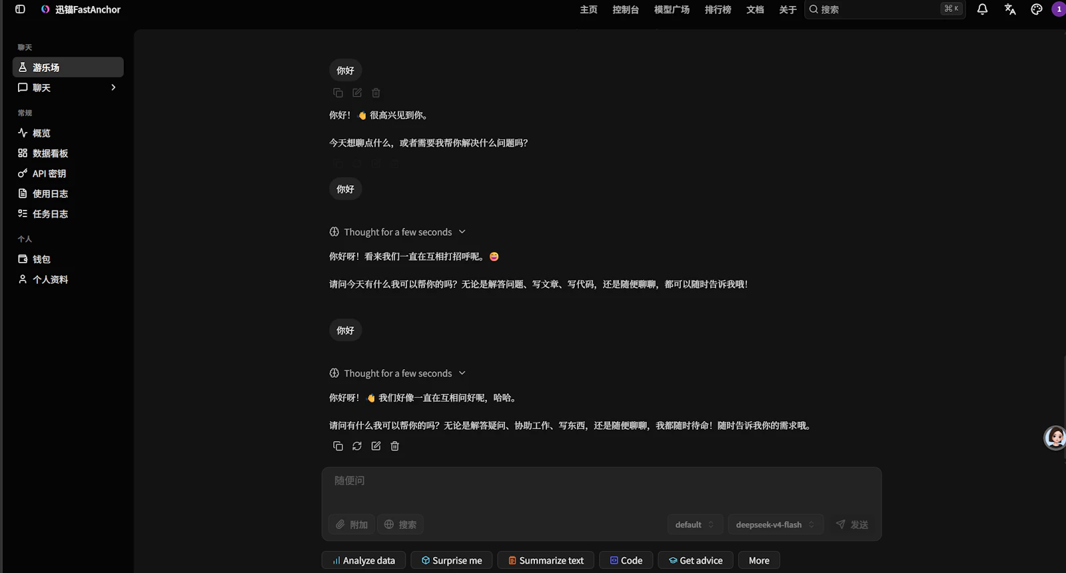Open the language switcher icon

pyautogui.click(x=1010, y=9)
